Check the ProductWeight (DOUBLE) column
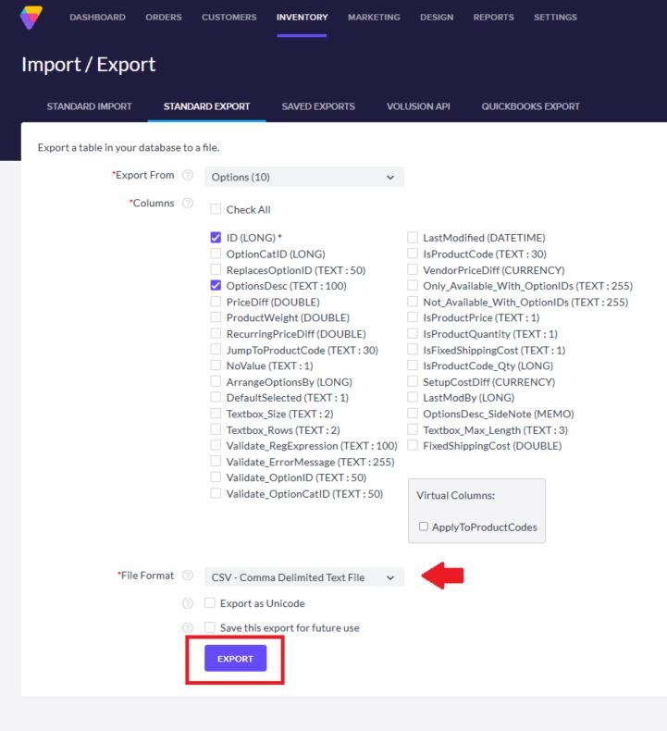This screenshot has height=731, width=667. 216,317
